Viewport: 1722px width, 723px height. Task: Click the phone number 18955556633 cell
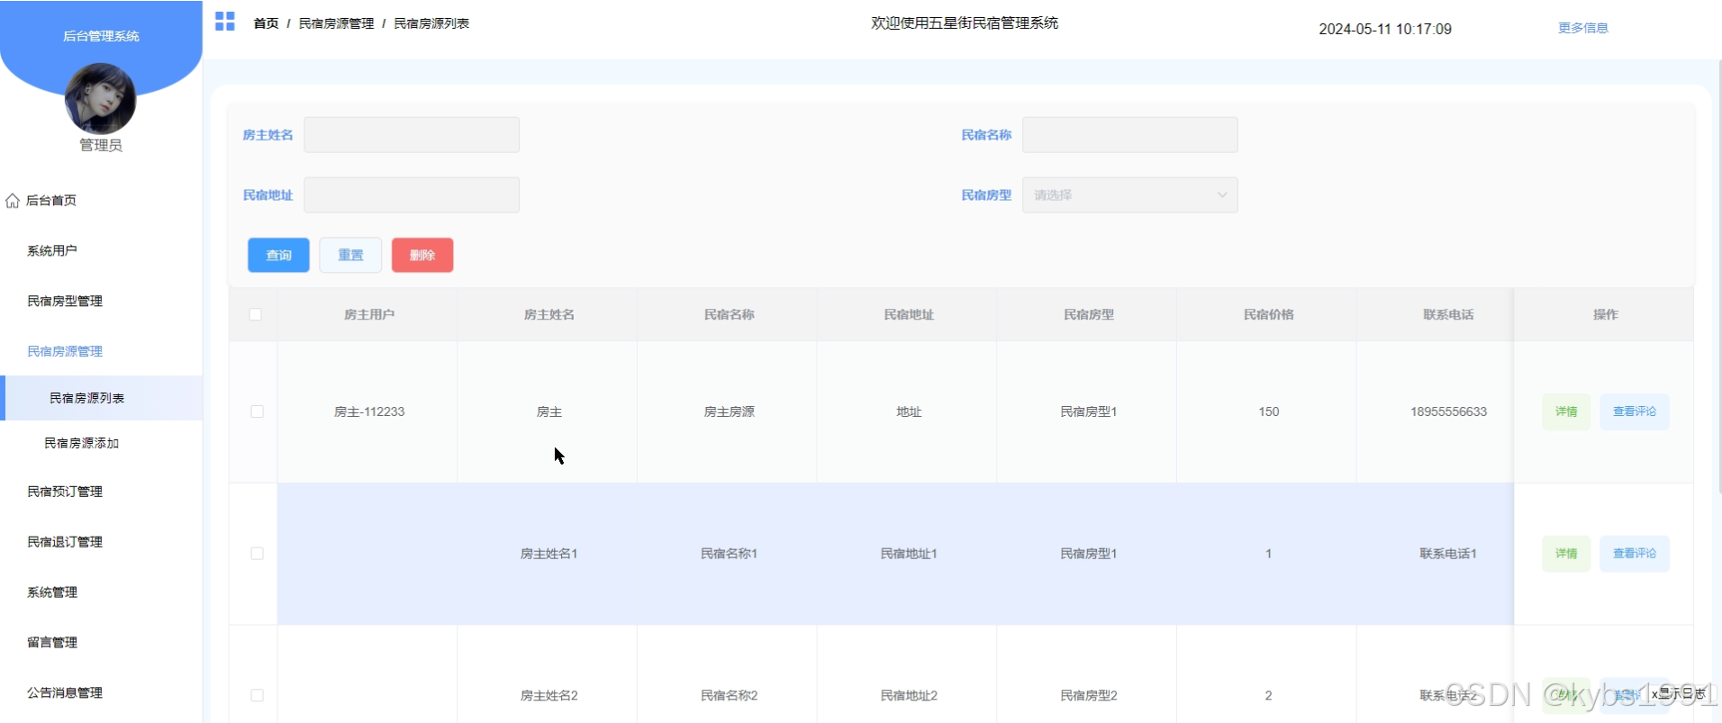1448,411
